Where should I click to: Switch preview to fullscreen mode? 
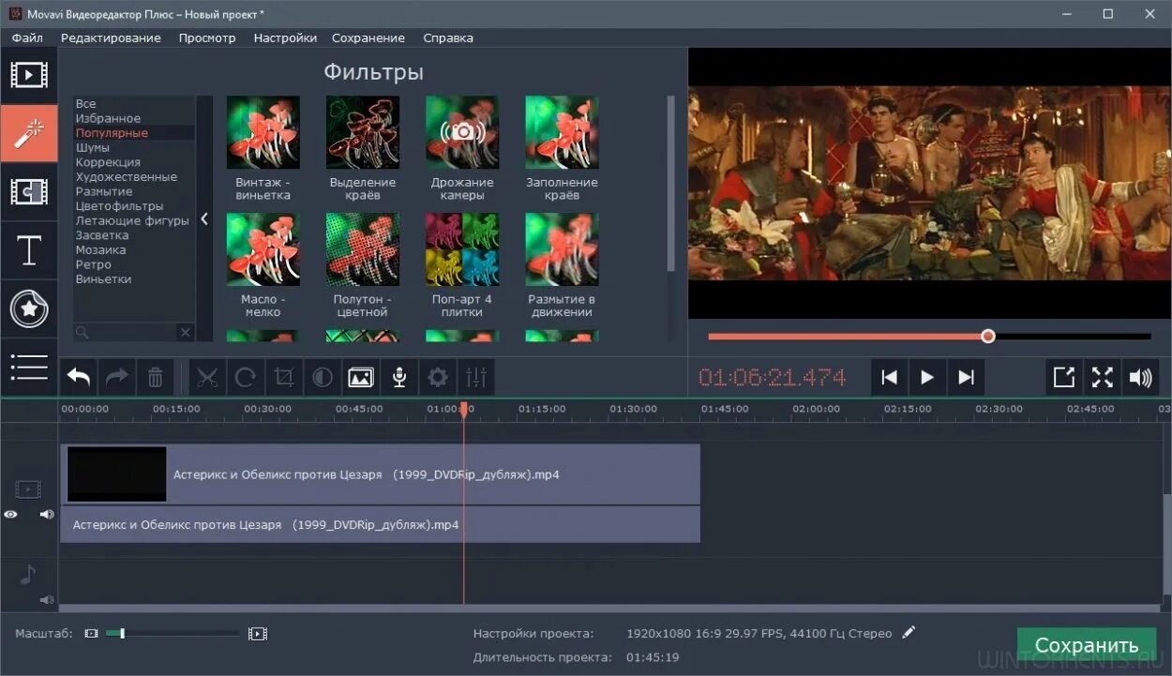tap(1103, 377)
